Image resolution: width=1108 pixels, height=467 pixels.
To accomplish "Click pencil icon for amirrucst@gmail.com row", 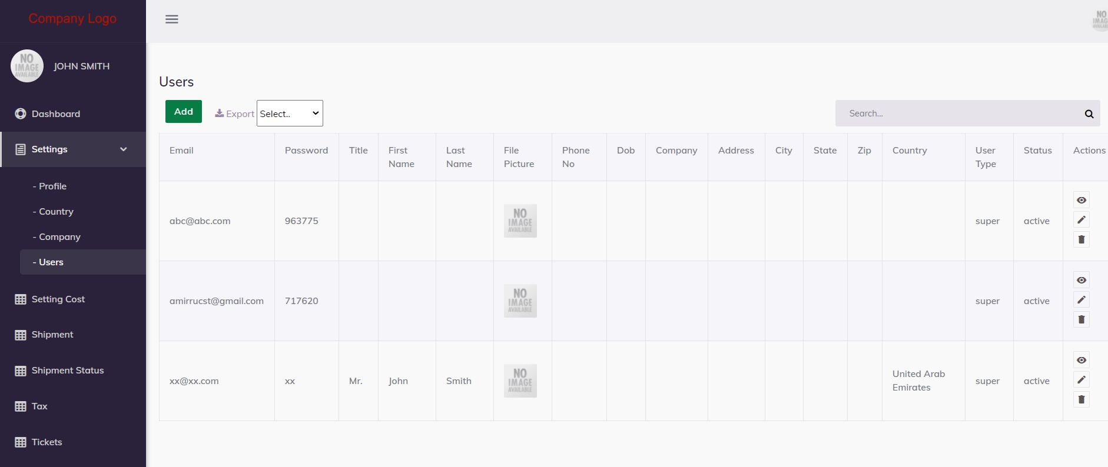I will coord(1081,300).
